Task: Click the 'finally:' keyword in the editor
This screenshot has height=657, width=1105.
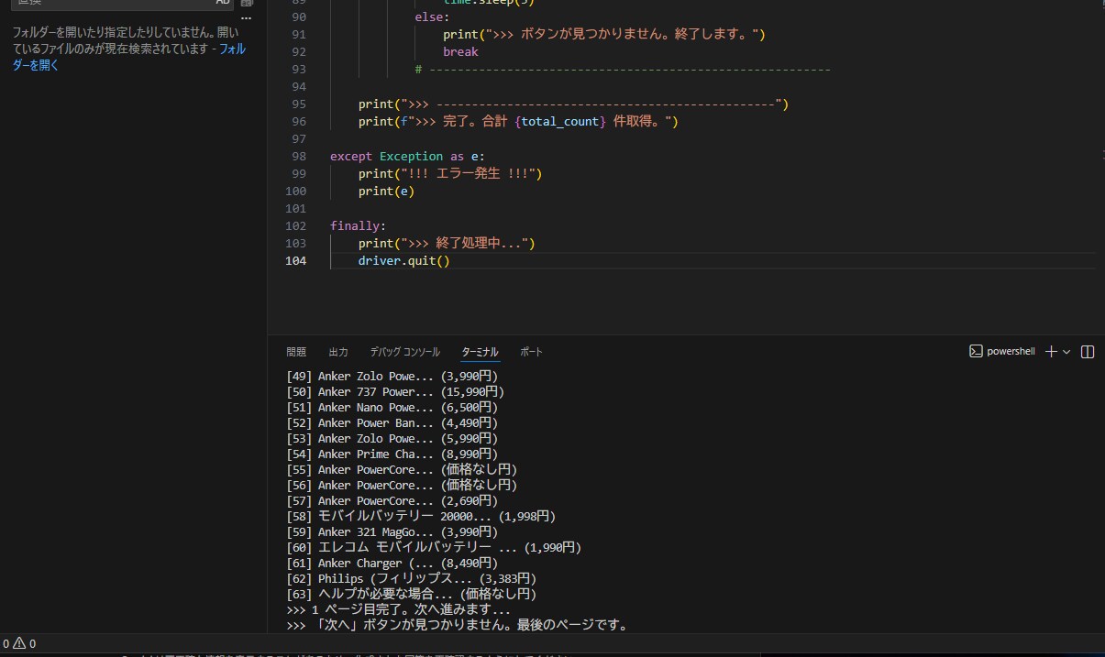Action: click(359, 226)
